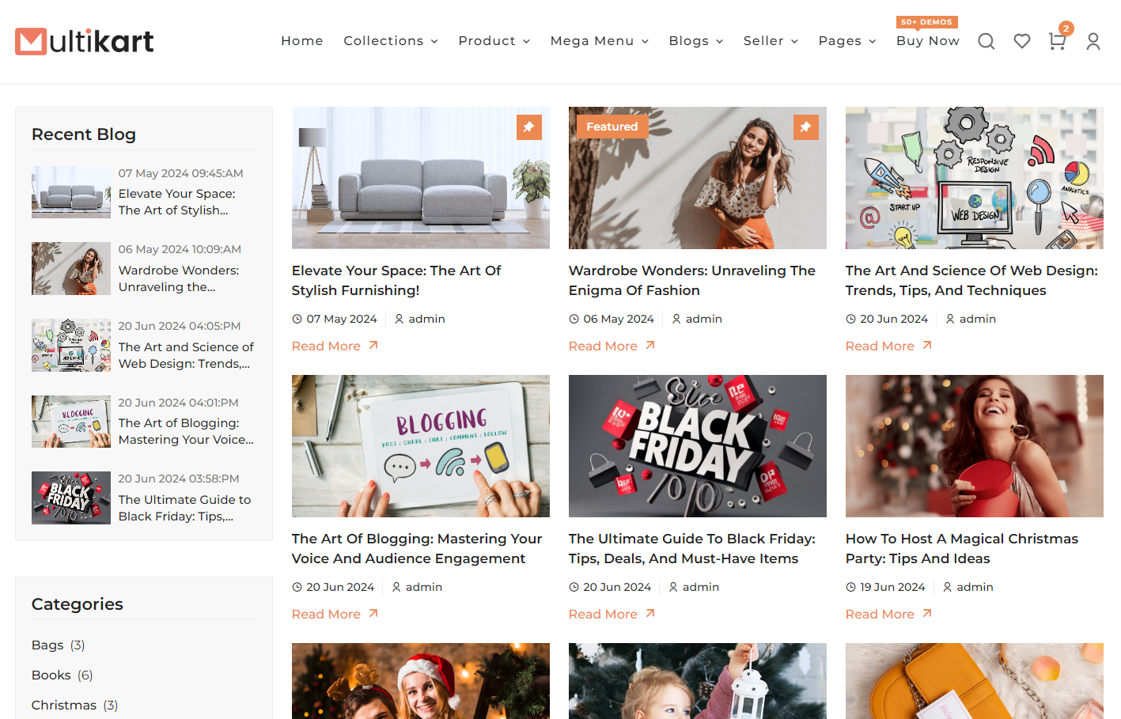Click the wishlist heart icon
1121x719 pixels.
(1022, 41)
